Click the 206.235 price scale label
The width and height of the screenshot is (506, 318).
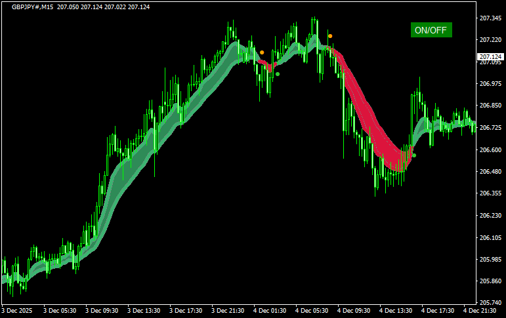click(x=489, y=215)
